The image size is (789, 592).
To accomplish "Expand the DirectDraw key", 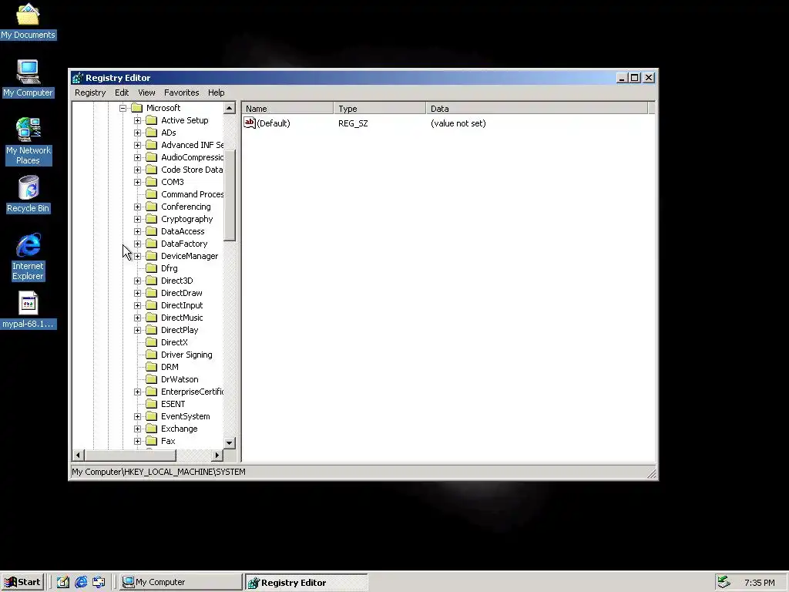I will (x=137, y=293).
